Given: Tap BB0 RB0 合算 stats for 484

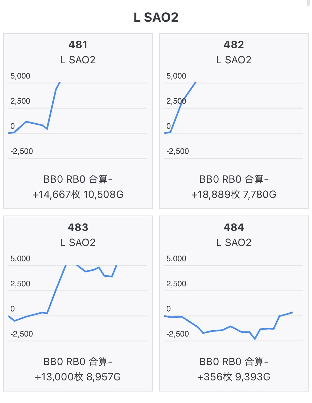Looking at the screenshot, I should tap(234, 362).
